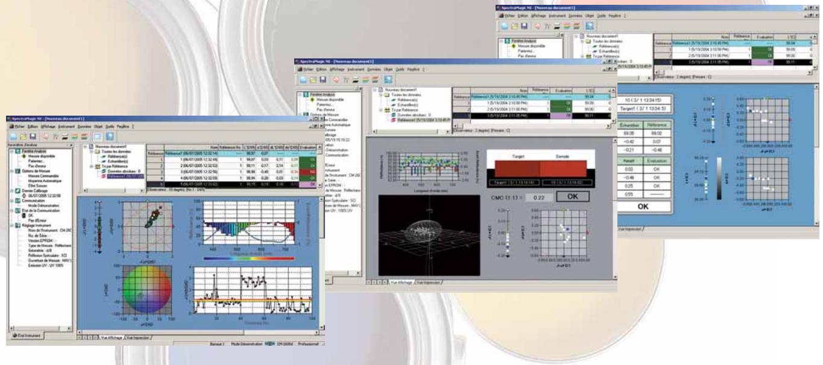Switch to Vue Impression tab in left window

tap(138, 338)
